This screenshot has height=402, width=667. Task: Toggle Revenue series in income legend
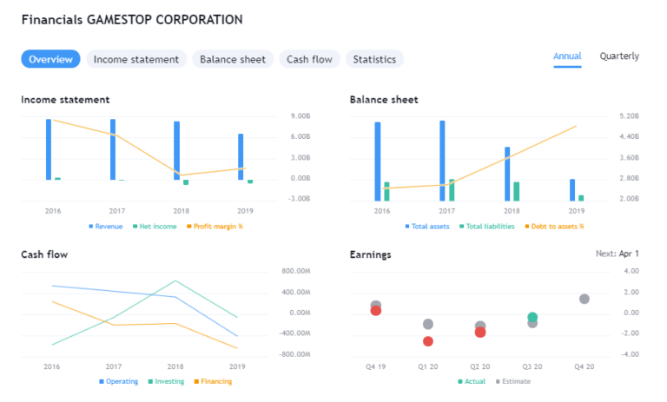coord(106,226)
